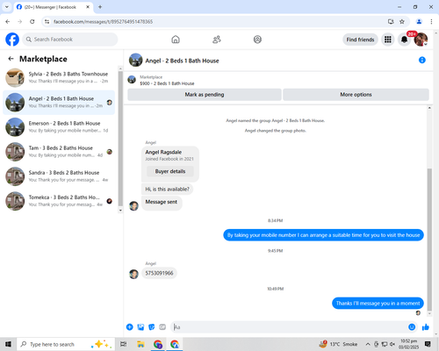The height and width of the screenshot is (351, 439).
Task: Choose a sticker icon in composer
Action: [x=152, y=327]
